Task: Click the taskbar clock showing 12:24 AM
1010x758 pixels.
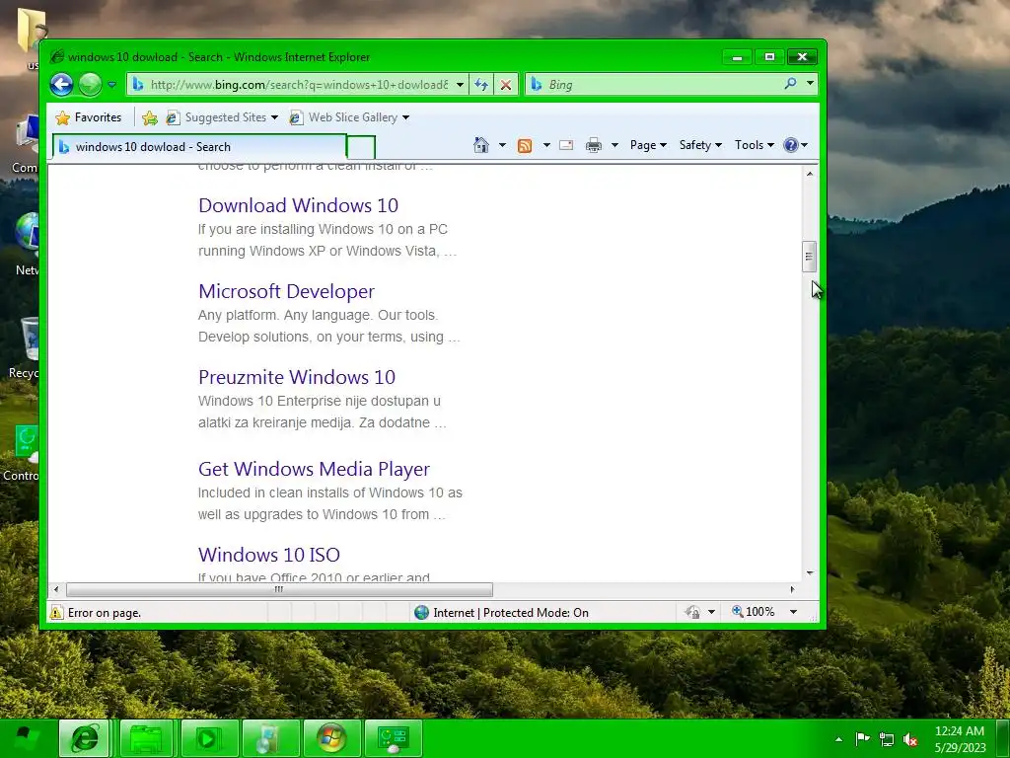Action: point(960,738)
